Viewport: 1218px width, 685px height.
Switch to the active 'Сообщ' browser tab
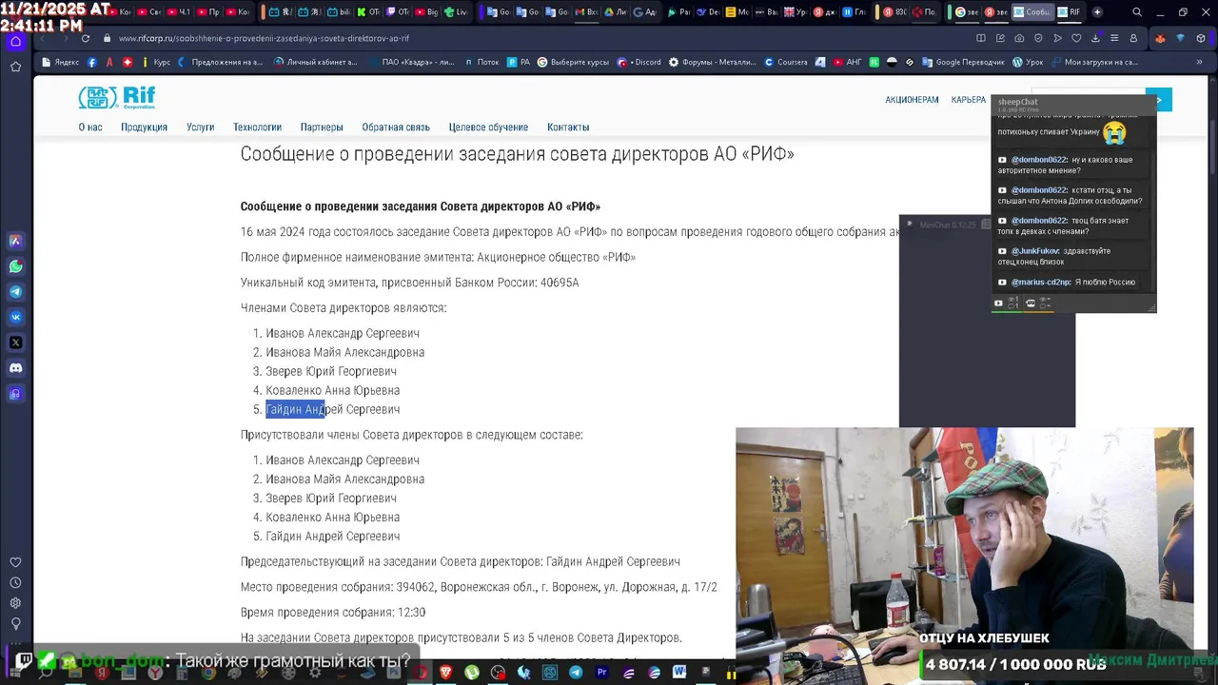pos(1031,12)
